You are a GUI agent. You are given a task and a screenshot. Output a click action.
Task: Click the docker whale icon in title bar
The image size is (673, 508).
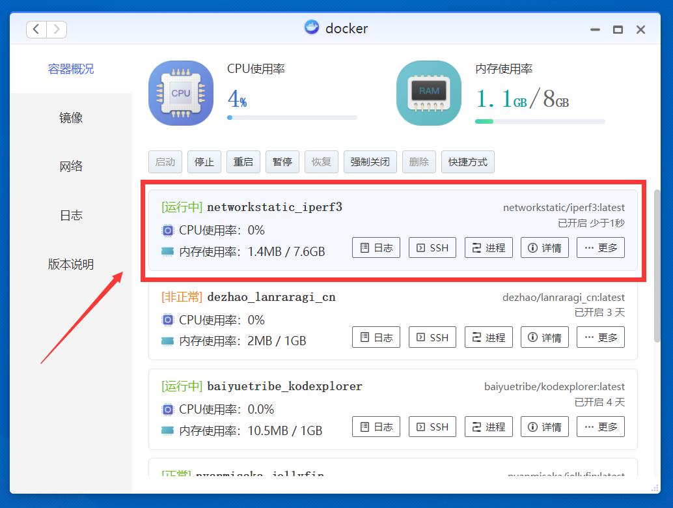311,27
